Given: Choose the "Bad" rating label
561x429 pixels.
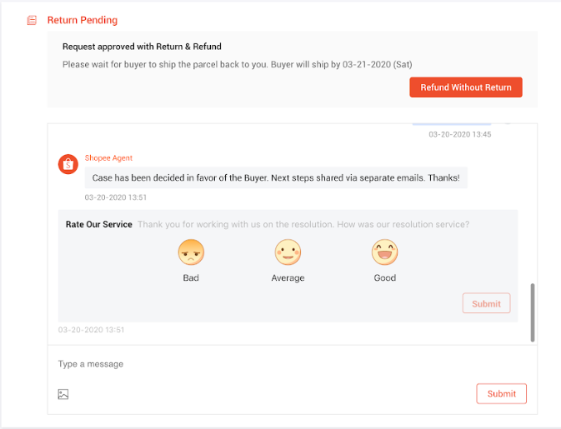Looking at the screenshot, I should tap(191, 278).
